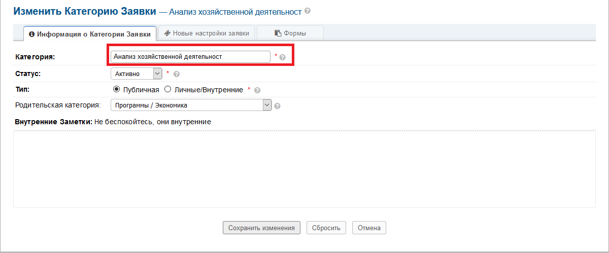Click the tag icon on Новые настройки заявки tab
The height and width of the screenshot is (253, 609).
[167, 33]
